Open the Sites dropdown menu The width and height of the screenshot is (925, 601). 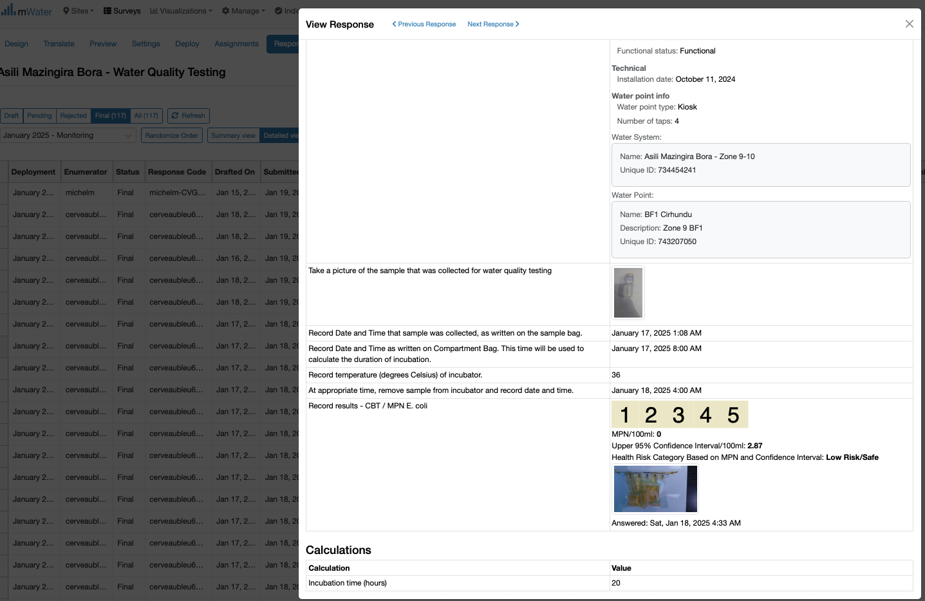pyautogui.click(x=79, y=11)
